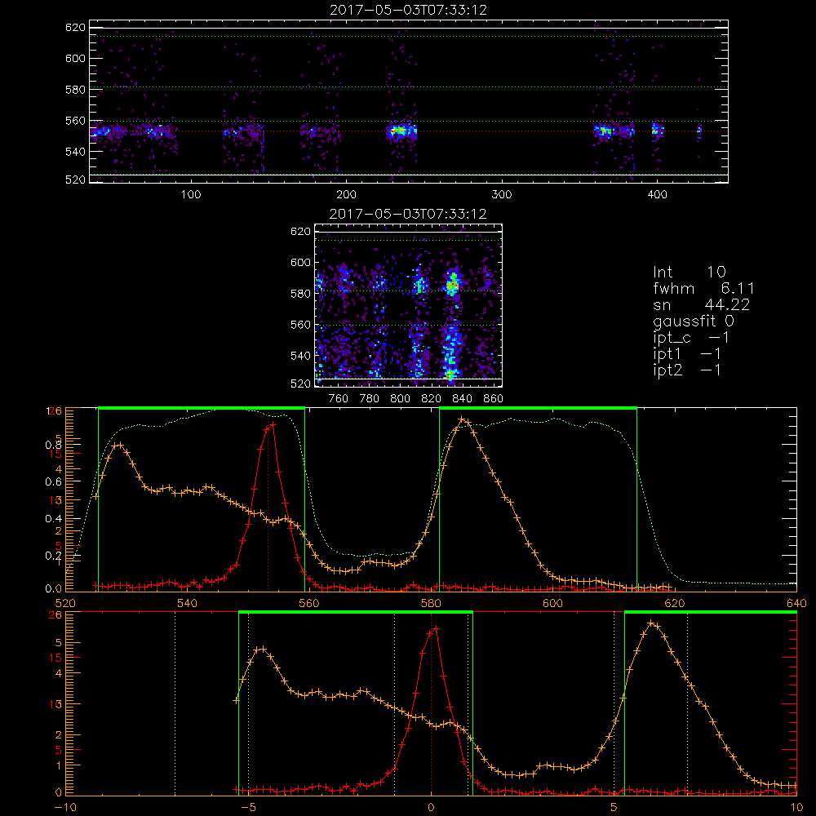Click y-axis label 600 on top spectrogram
This screenshot has height=816, width=816.
(x=75, y=58)
